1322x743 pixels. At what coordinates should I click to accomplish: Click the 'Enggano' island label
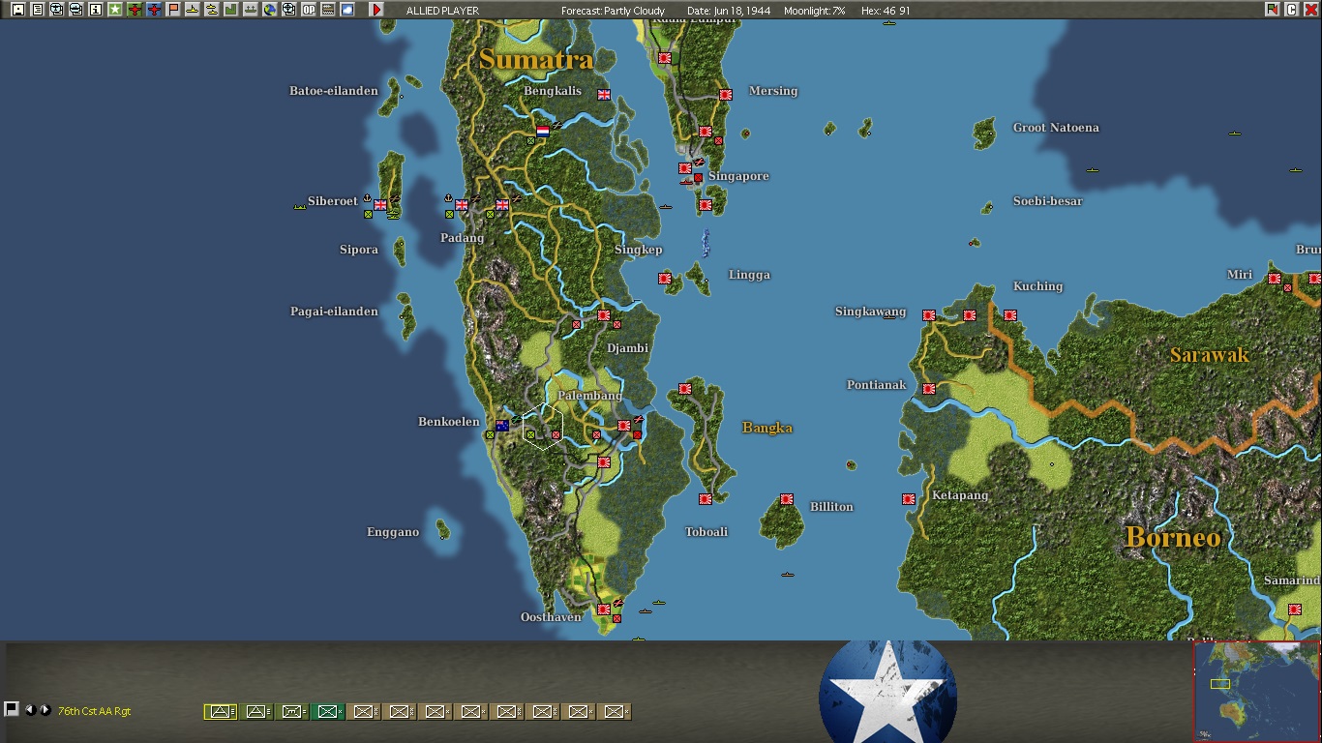click(x=393, y=532)
